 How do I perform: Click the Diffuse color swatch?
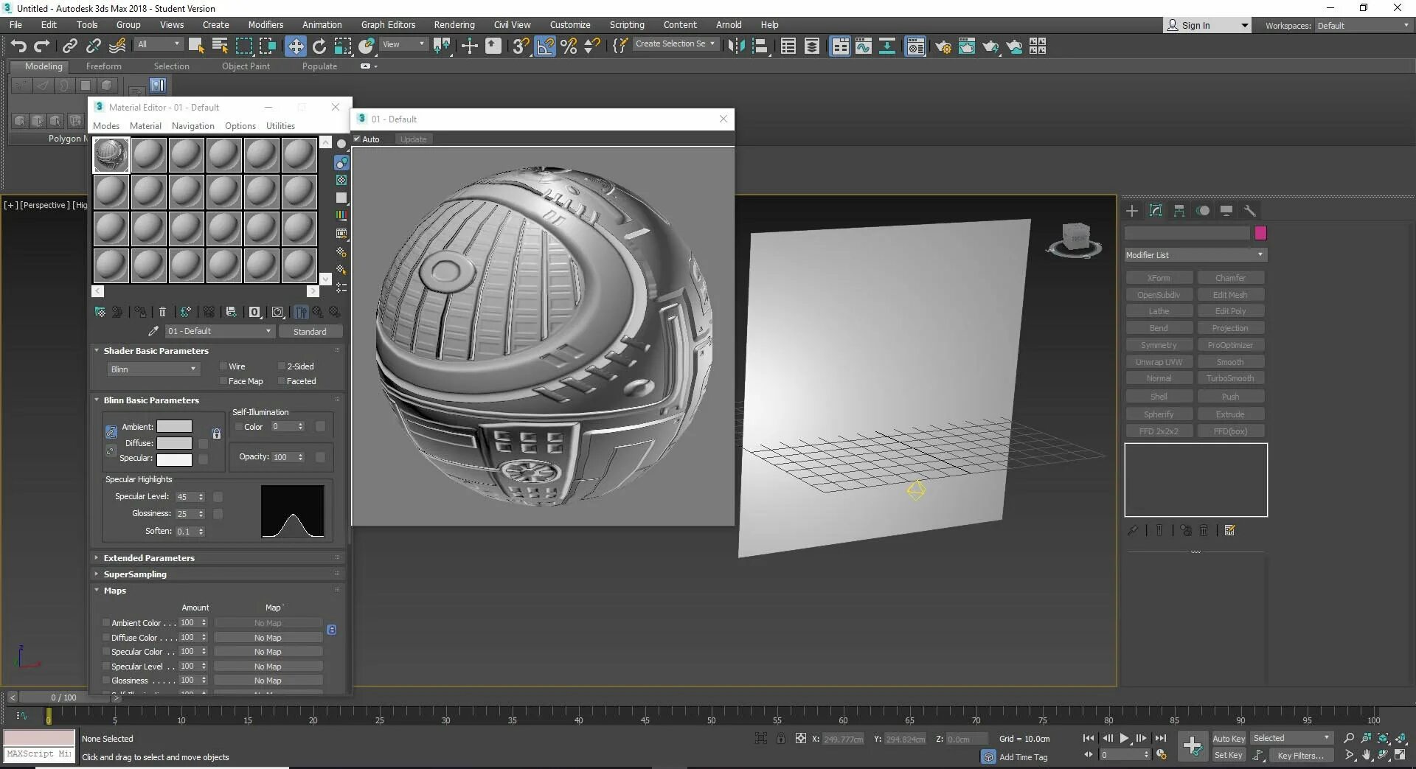tap(174, 443)
